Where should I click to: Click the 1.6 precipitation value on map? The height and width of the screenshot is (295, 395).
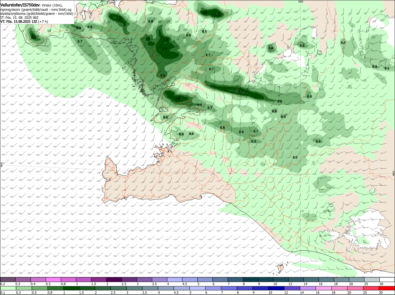pyautogui.click(x=118, y=18)
